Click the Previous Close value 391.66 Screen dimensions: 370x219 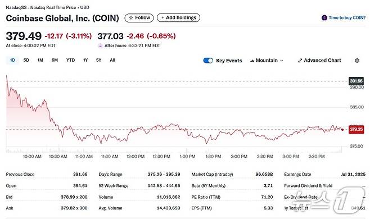(80, 175)
